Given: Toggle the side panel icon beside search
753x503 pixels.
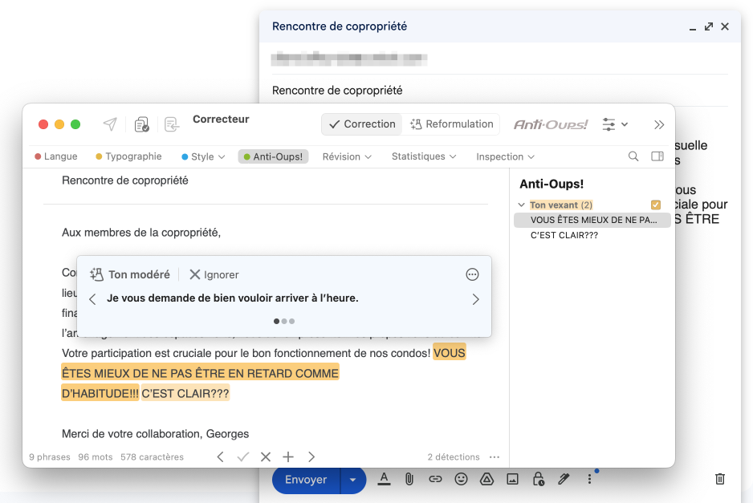Looking at the screenshot, I should click(x=657, y=156).
